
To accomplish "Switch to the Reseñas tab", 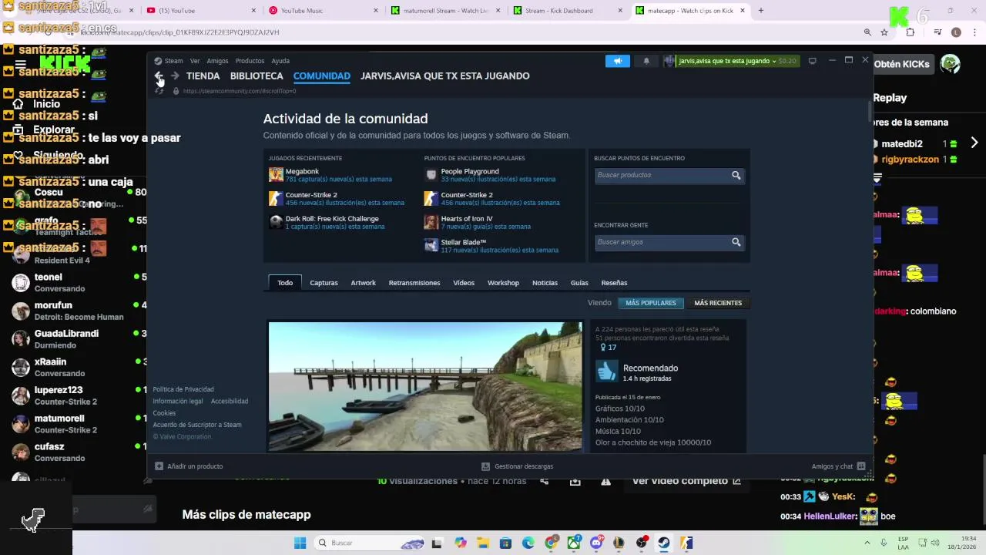I will point(614,283).
